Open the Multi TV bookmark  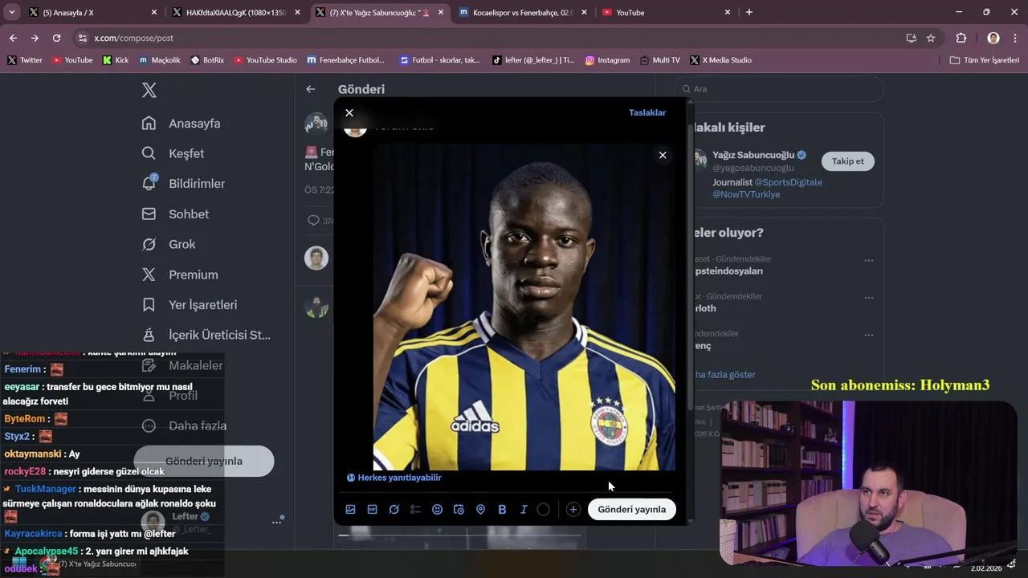(659, 60)
